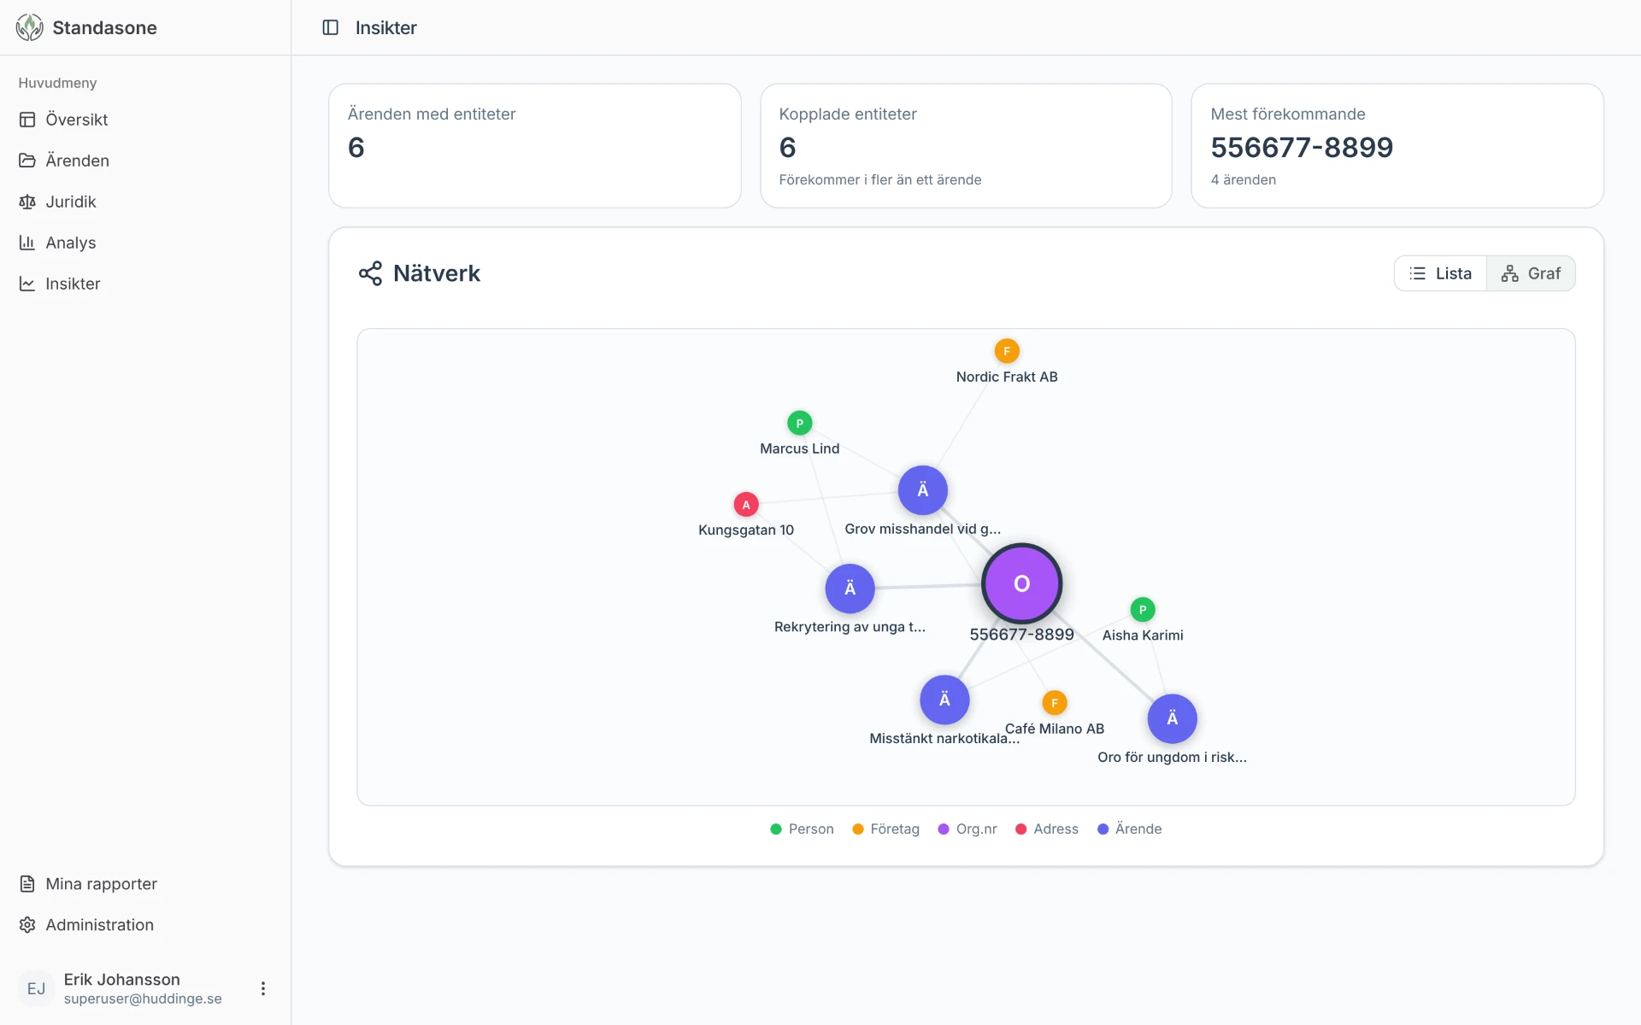Screen dimensions: 1641x1025
Task: Select the Marcus Lind person node
Action: (800, 423)
